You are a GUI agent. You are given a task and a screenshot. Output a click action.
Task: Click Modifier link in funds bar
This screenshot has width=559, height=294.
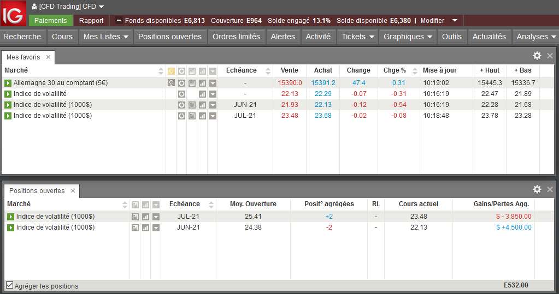[432, 21]
